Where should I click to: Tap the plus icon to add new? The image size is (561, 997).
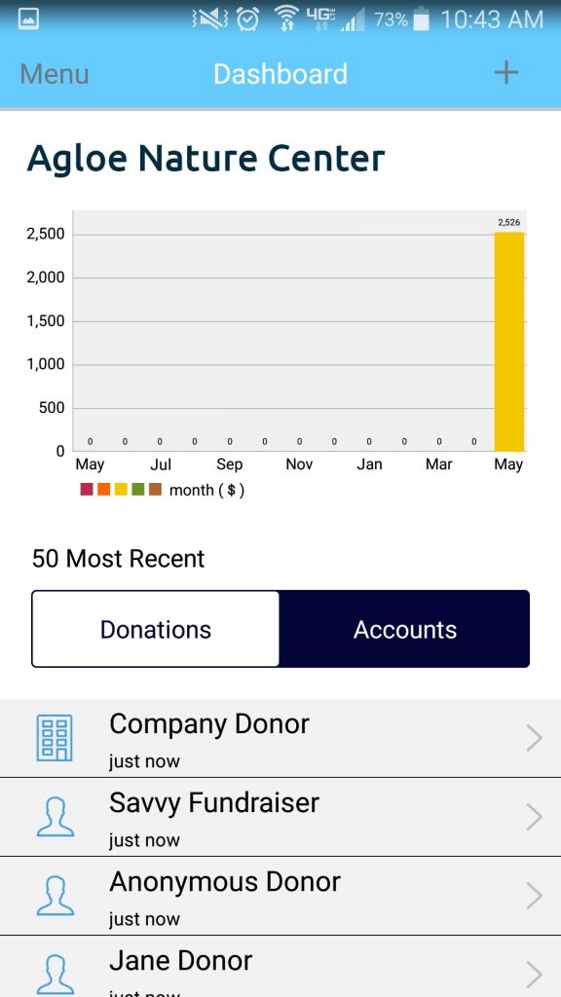506,73
